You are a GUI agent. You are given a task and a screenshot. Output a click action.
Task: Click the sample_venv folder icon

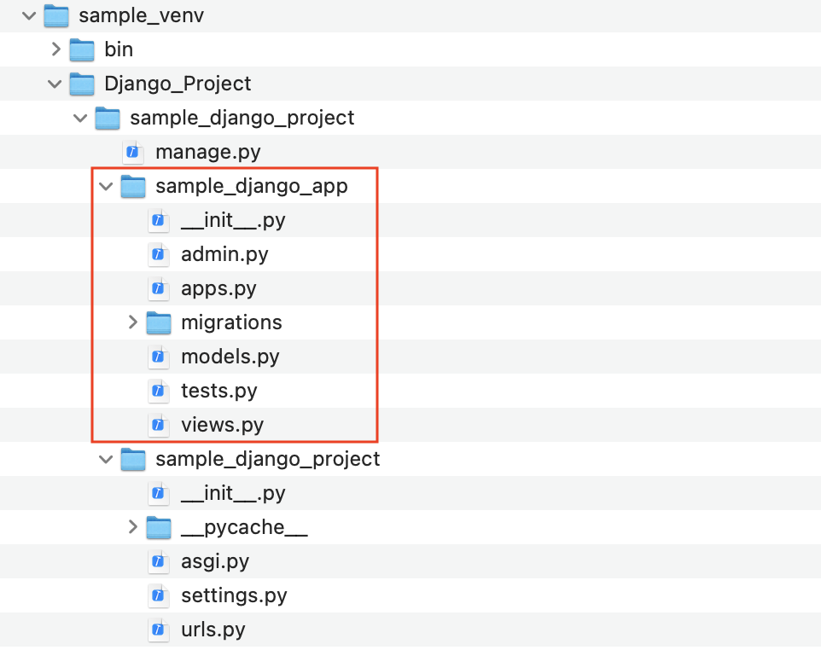pyautogui.click(x=56, y=15)
